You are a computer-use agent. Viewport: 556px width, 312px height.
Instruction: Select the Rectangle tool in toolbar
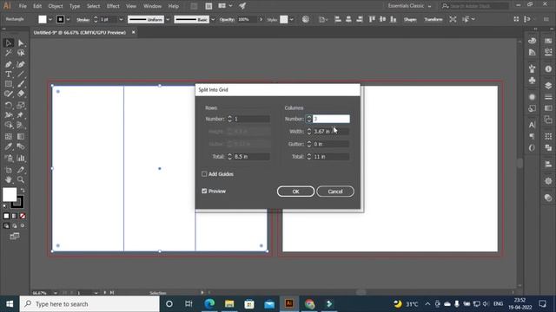[x=8, y=84]
